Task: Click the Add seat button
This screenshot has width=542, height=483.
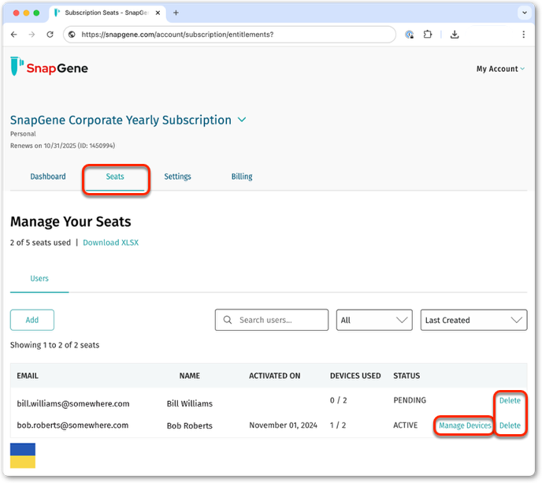Action: pyautogui.click(x=32, y=320)
